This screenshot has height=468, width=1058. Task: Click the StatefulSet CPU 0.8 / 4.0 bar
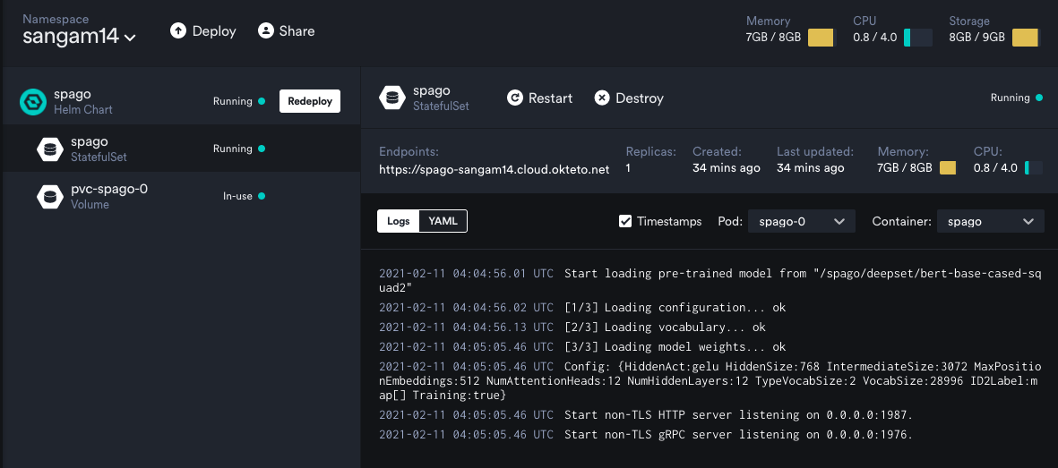tap(1033, 168)
